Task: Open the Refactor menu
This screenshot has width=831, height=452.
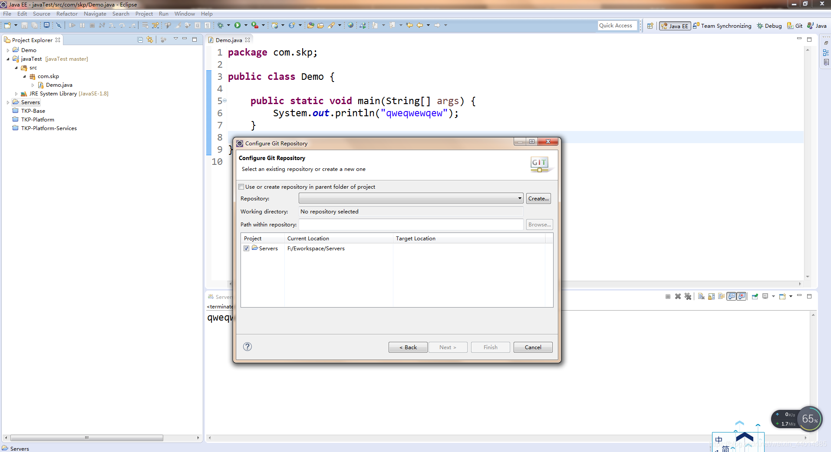Action: 67,14
